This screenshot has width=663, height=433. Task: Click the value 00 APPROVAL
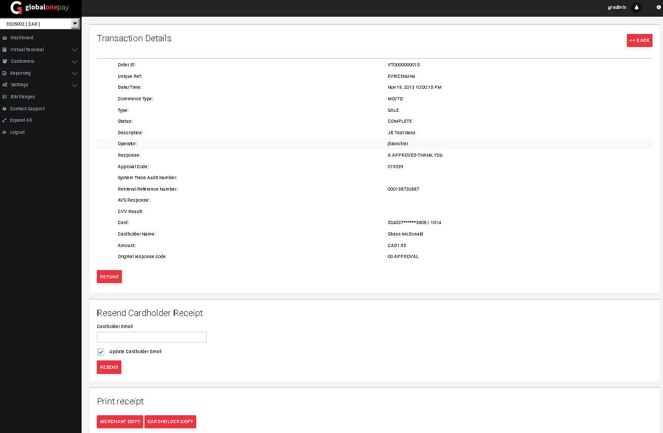pos(403,256)
